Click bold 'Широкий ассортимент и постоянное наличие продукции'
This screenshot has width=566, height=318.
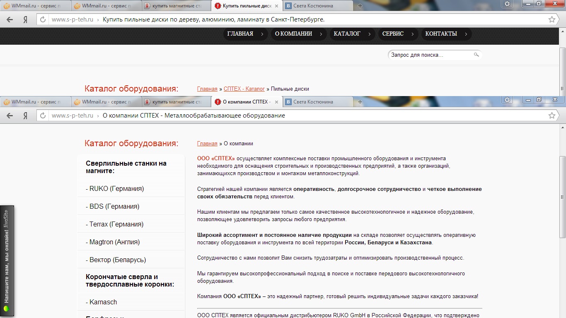pos(274,235)
